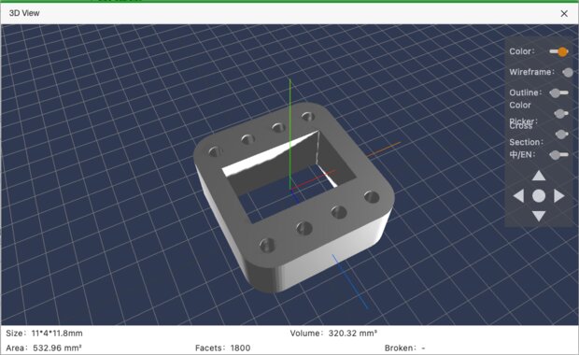Click the right arrow view control
The image size is (579, 355).
559,196
